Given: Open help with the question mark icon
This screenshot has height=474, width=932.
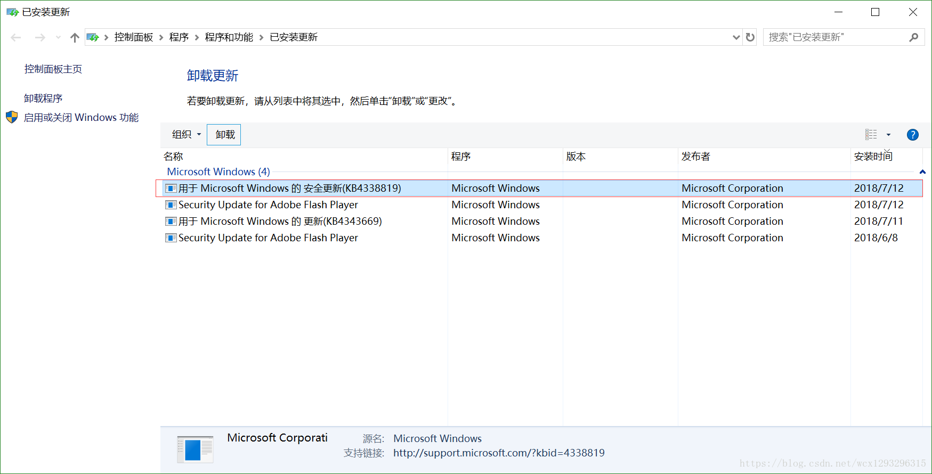Looking at the screenshot, I should tap(913, 135).
